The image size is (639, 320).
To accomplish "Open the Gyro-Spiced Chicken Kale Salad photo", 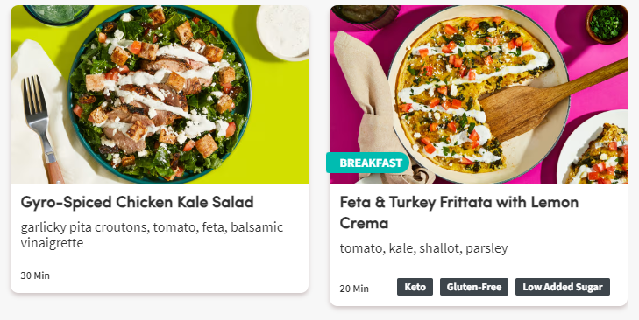I will pyautogui.click(x=160, y=94).
